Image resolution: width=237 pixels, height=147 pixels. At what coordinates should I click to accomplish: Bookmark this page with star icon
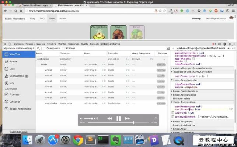(164, 11)
